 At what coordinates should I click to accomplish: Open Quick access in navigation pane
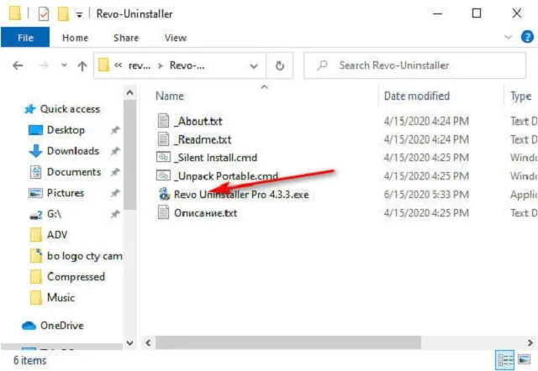70,109
